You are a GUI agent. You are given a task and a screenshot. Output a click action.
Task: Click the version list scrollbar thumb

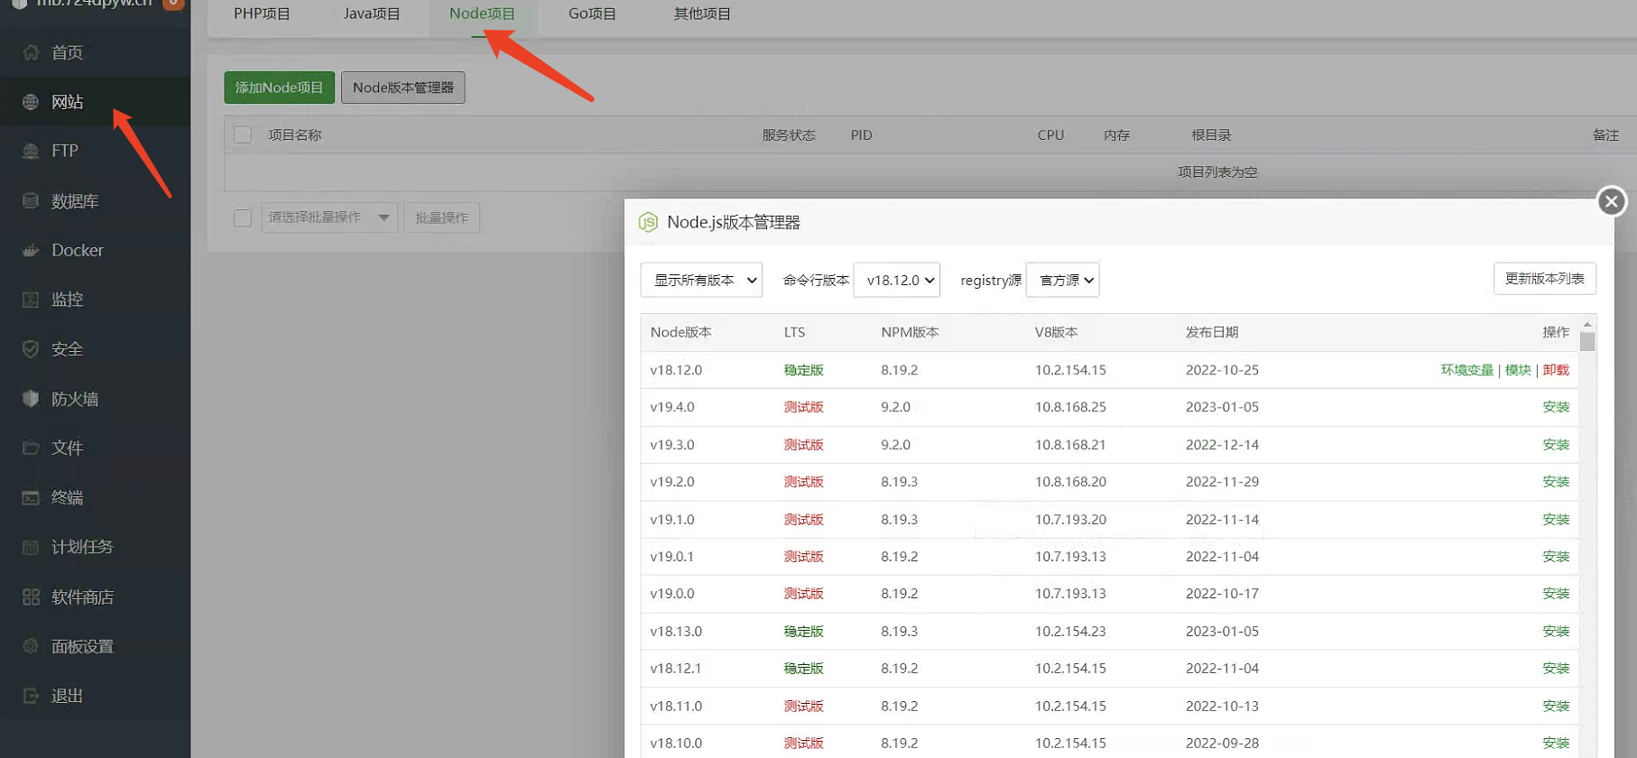[x=1587, y=342]
